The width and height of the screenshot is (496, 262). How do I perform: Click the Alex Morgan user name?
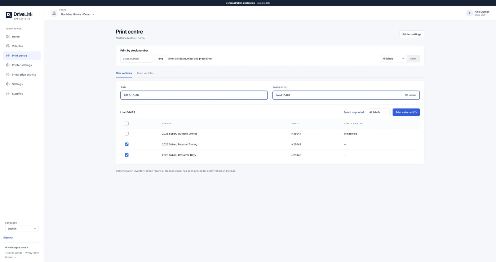[482, 12]
